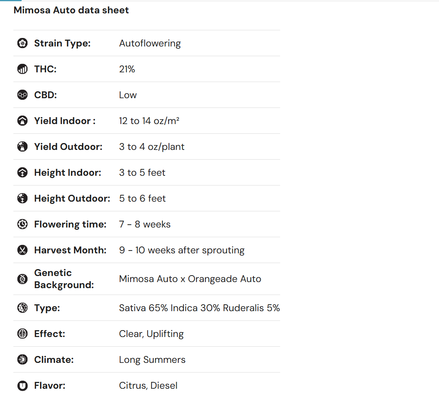Screen dimensions: 439x415
Task: Click the house icon beside Yield Indoor
Action: pos(23,121)
